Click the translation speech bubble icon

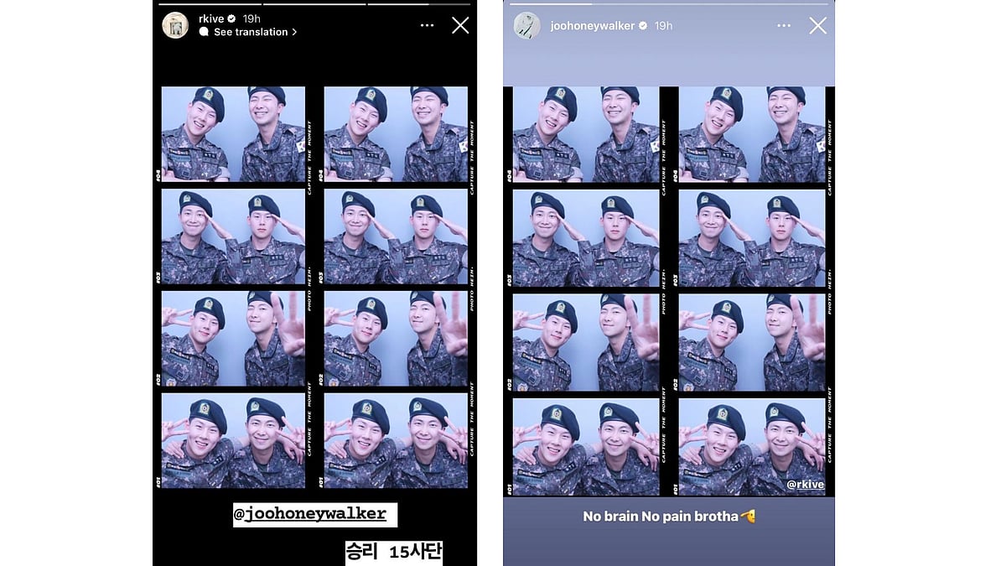204,32
